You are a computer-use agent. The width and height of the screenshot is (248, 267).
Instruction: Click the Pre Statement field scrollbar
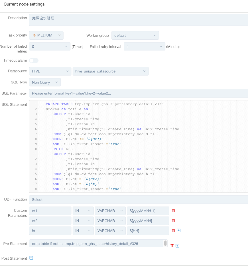click(165, 243)
